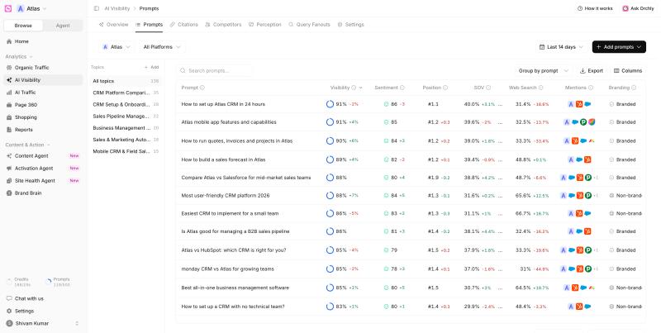Switch to the Query Fanouts tab
Image resolution: width=661 pixels, height=333 pixels.
pos(309,25)
